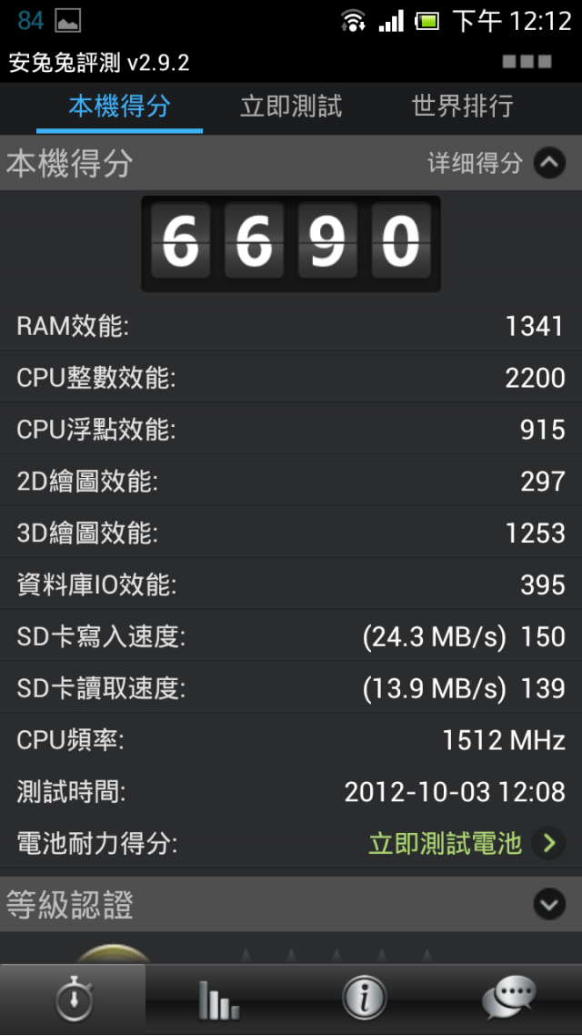Tap the cellular signal strength icon
The image size is (582, 1036).
(391, 22)
